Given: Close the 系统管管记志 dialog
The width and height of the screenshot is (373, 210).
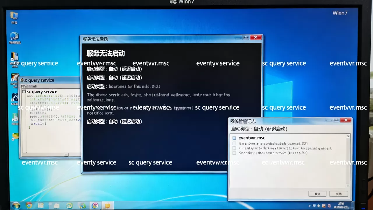Looking at the screenshot, I should click(346, 120).
